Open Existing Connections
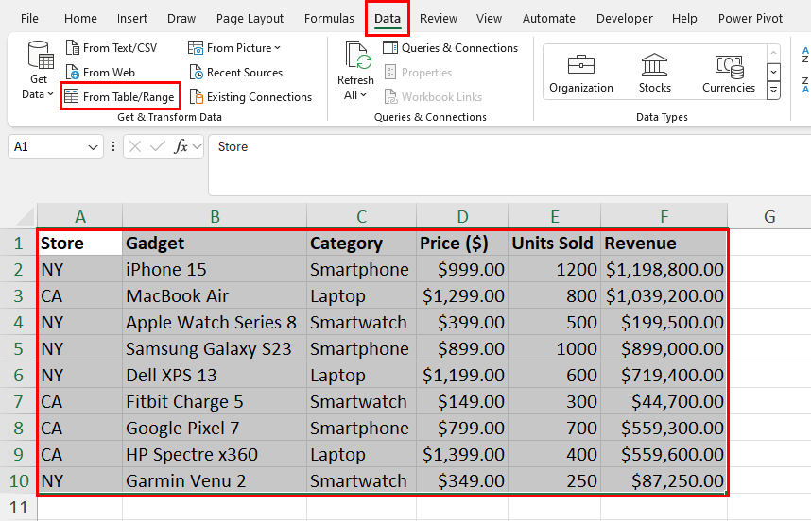The width and height of the screenshot is (811, 521). point(250,96)
